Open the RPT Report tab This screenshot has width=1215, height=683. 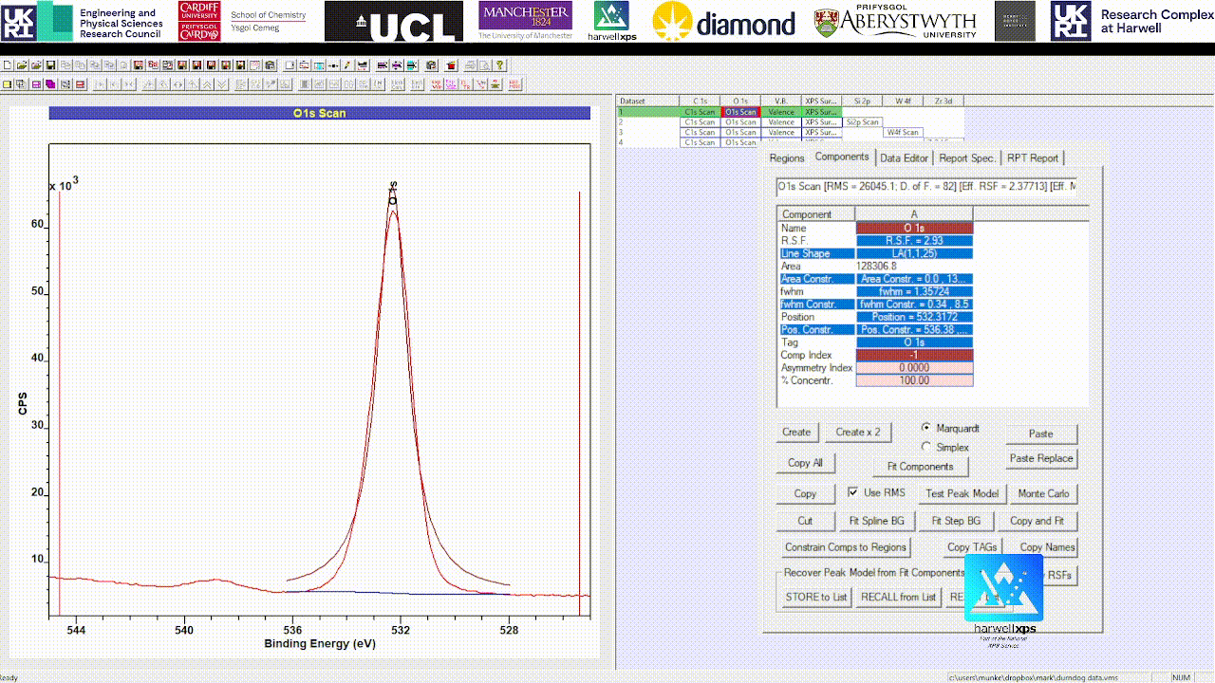click(x=1032, y=158)
